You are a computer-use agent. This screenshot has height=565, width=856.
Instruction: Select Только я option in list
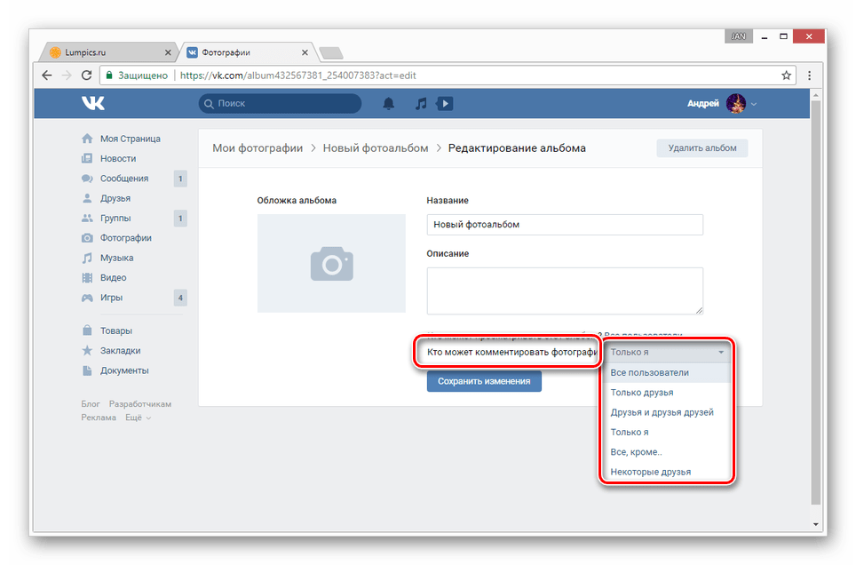coord(667,433)
